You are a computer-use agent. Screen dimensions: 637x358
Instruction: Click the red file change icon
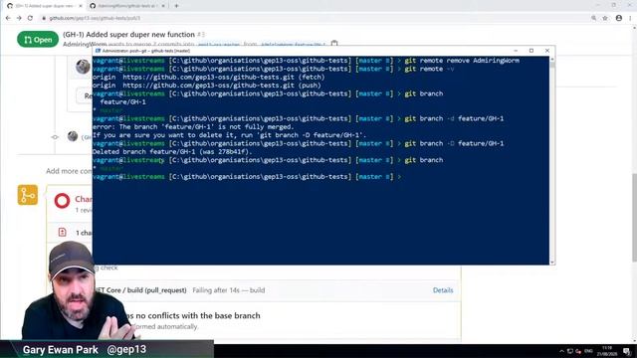click(x=62, y=232)
